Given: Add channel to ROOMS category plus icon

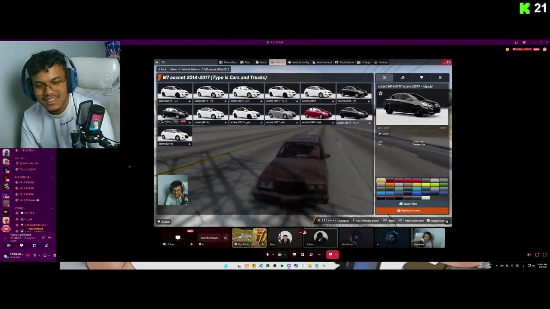Looking at the screenshot, I should coord(52,177).
